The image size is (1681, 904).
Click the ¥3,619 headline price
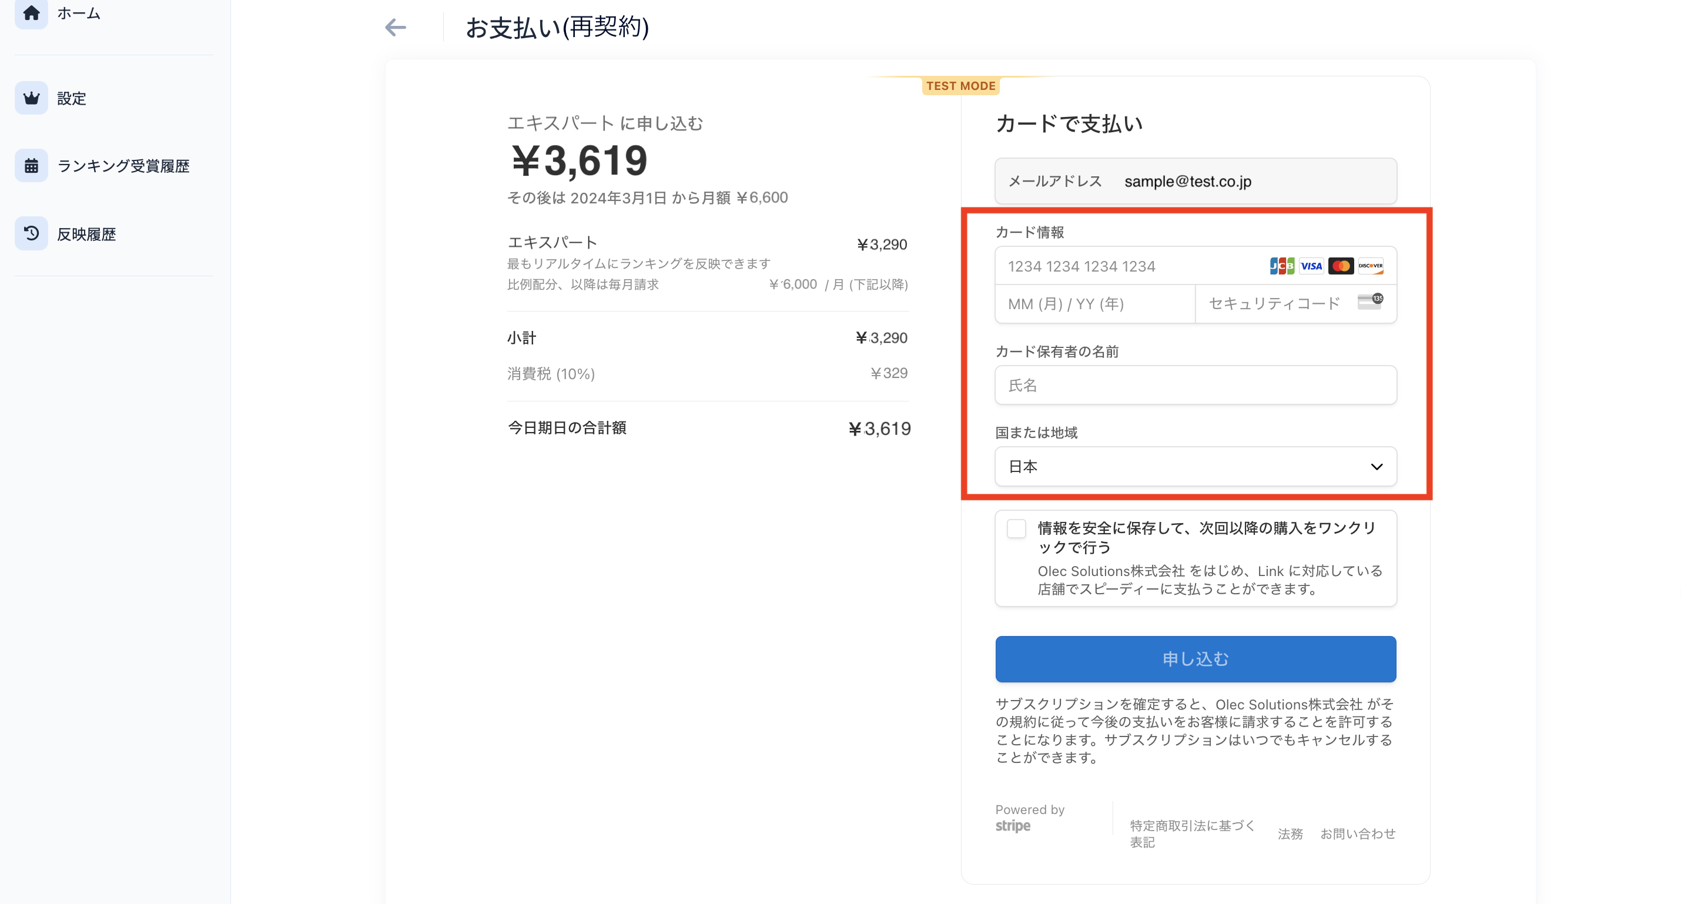579,160
